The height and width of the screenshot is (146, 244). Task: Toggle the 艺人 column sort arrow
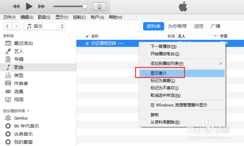pos(216,36)
